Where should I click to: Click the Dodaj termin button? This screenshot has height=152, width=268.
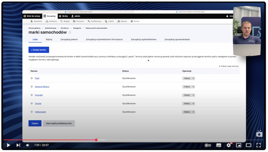tap(39, 50)
